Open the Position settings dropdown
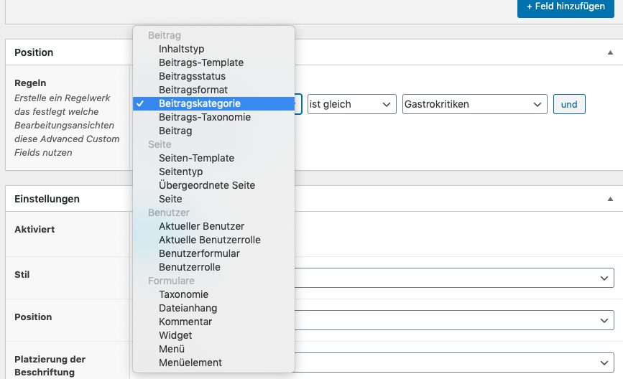Image resolution: width=623 pixels, height=379 pixels. tap(454, 320)
